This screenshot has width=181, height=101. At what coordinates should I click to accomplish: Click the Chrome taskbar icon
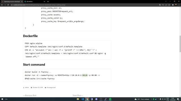pyautogui.click(x=87, y=99)
